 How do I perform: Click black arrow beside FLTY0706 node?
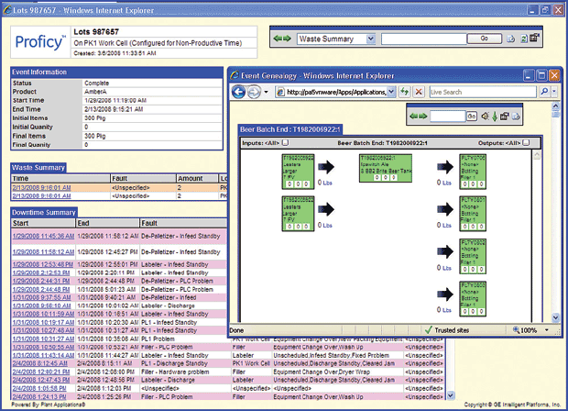445,167
